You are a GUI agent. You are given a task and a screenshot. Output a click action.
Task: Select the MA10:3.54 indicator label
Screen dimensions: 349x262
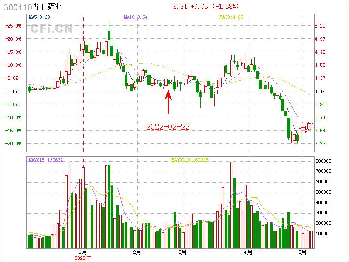point(136,17)
